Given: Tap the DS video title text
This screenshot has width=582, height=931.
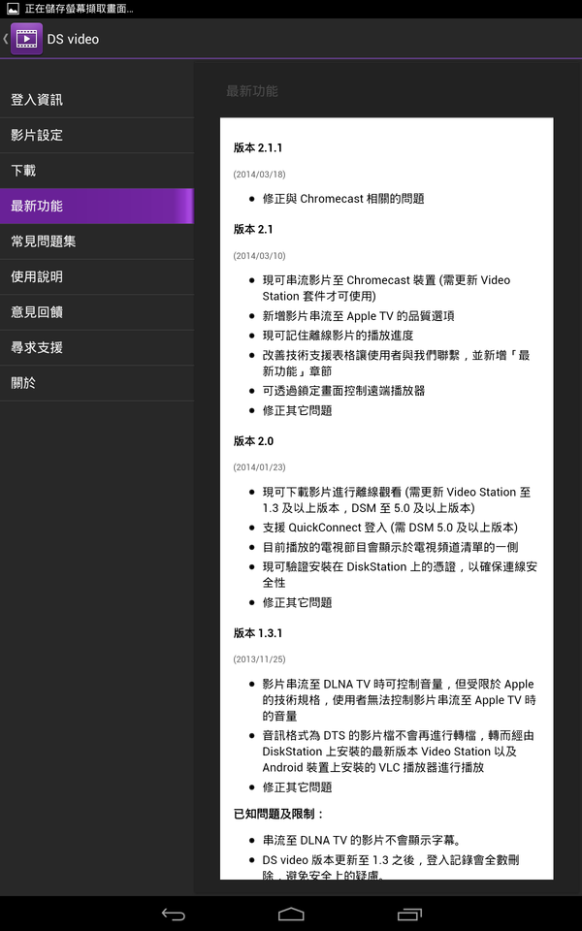Looking at the screenshot, I should pyautogui.click(x=73, y=39).
